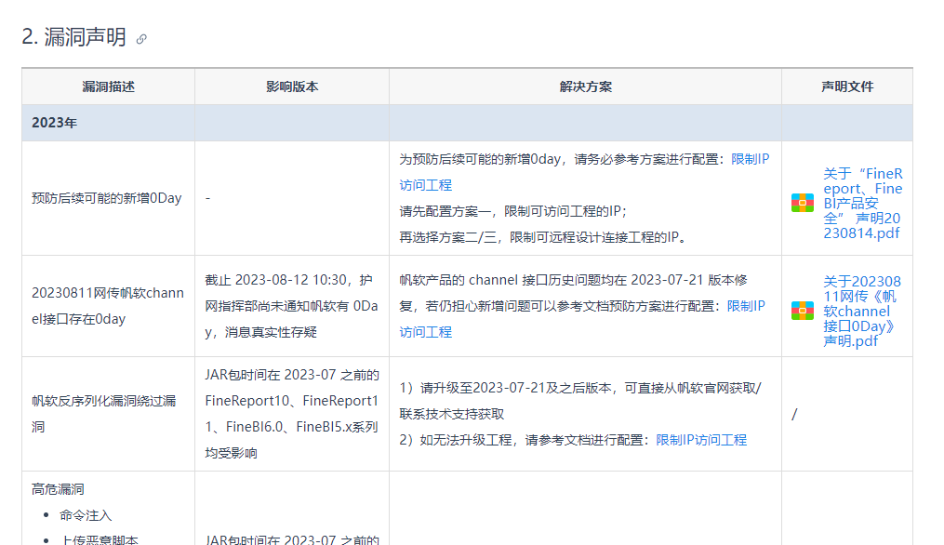Download 关于20230811网传帆软channel接口0Day声明.pdf
This screenshot has width=944, height=545.
pos(862,312)
